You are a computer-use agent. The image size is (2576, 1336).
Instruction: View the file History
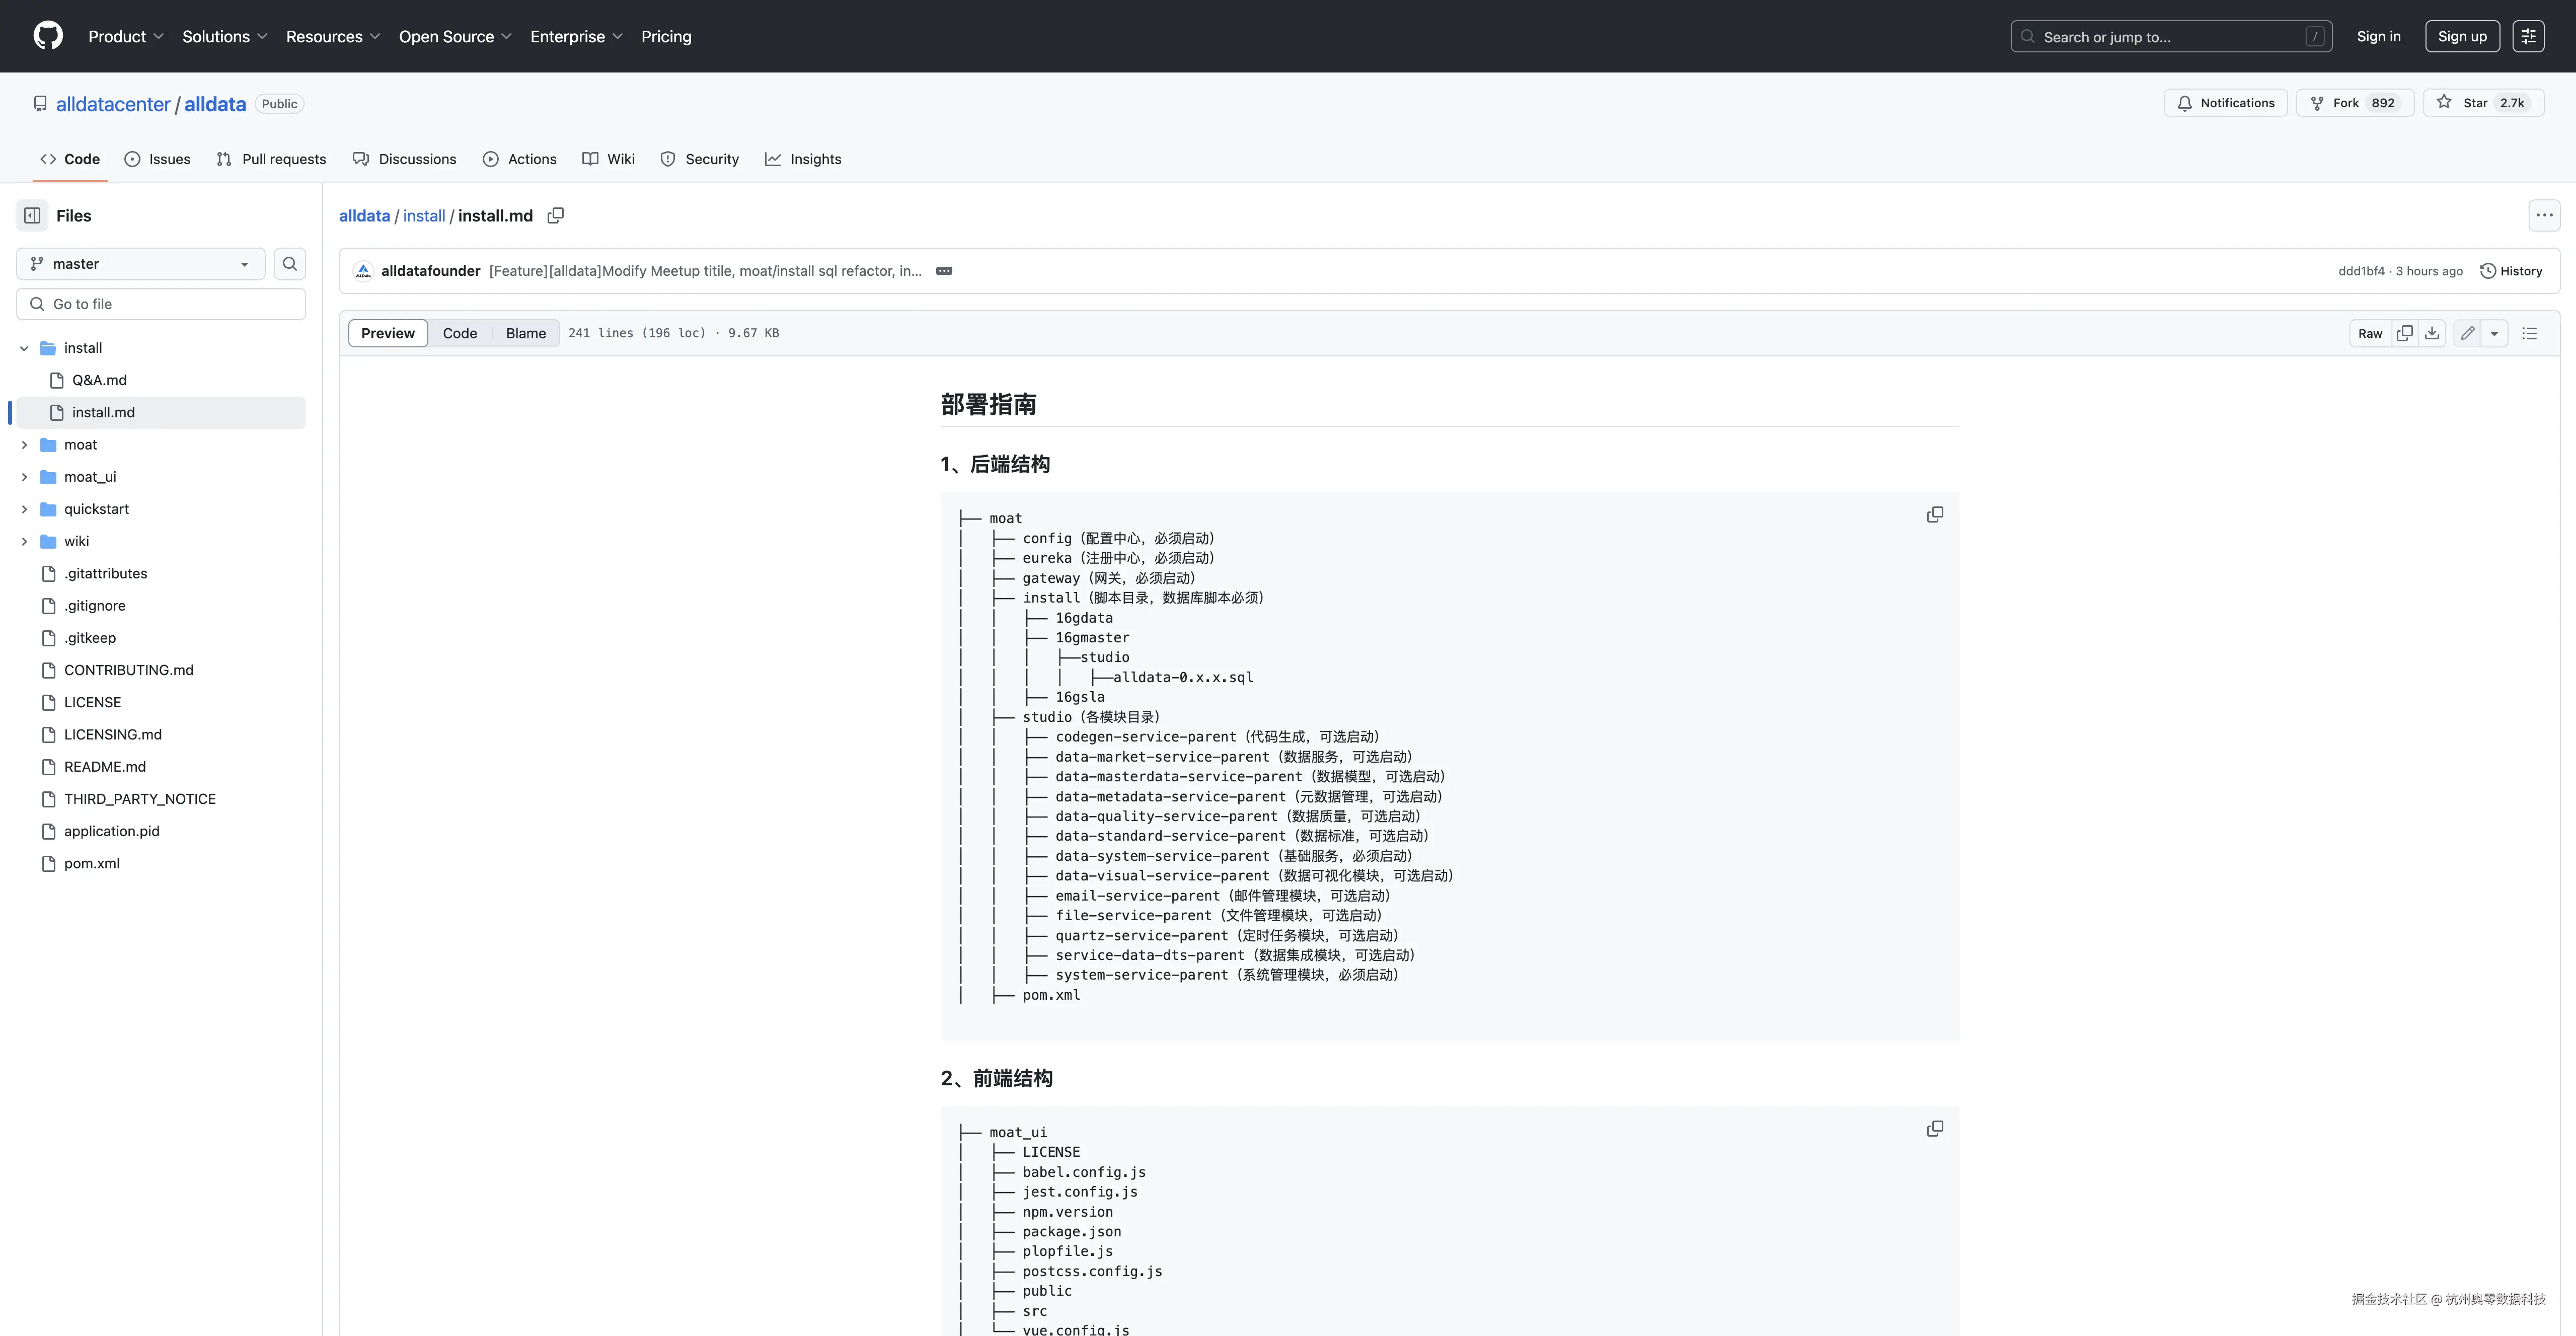click(2511, 271)
